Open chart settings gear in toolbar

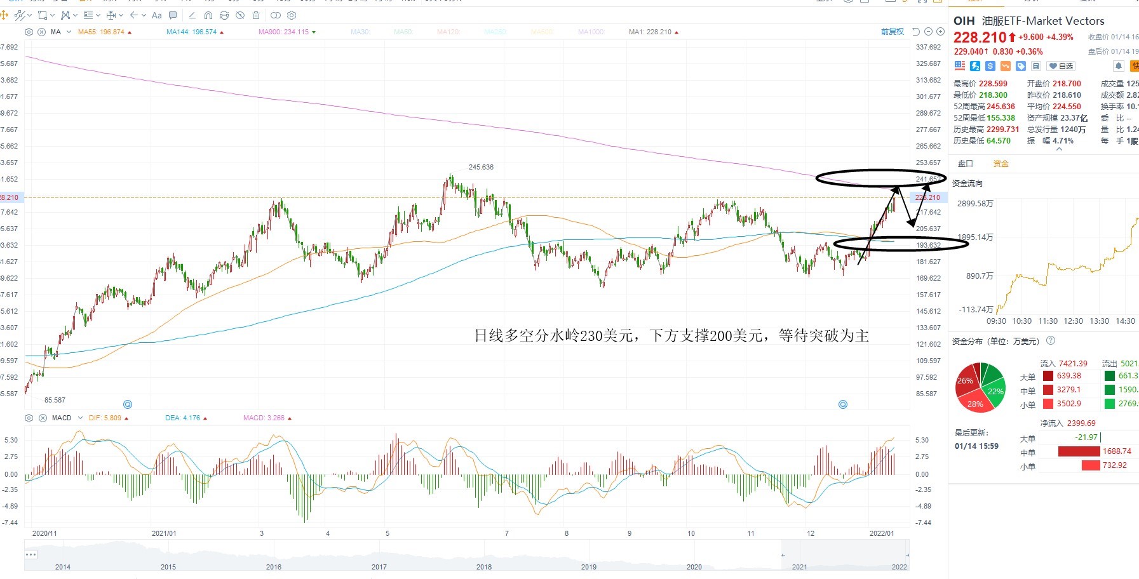(x=292, y=15)
